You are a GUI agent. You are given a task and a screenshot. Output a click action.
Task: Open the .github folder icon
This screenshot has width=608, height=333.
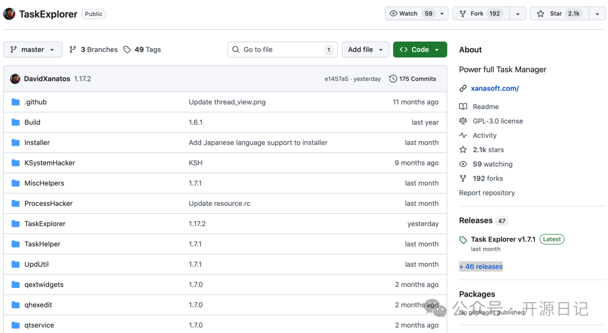click(x=15, y=102)
